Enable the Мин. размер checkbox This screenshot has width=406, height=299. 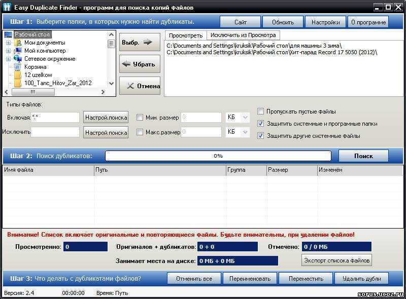click(x=140, y=118)
